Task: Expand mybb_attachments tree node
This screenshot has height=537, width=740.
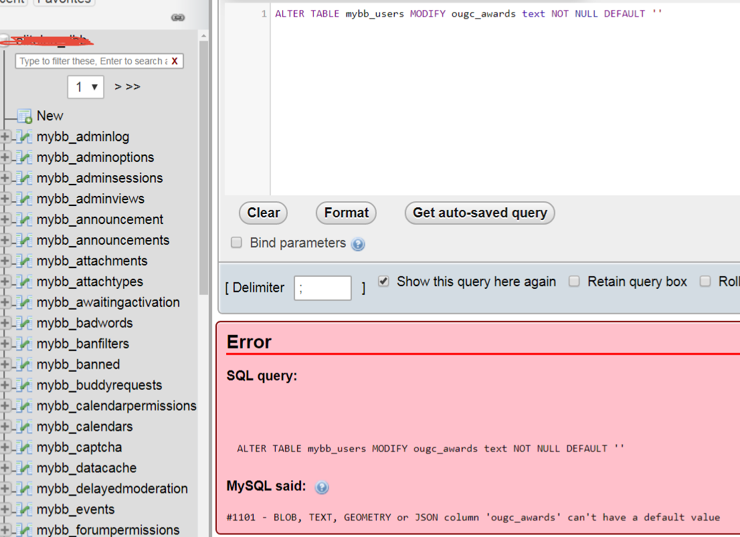Action: pos(5,261)
